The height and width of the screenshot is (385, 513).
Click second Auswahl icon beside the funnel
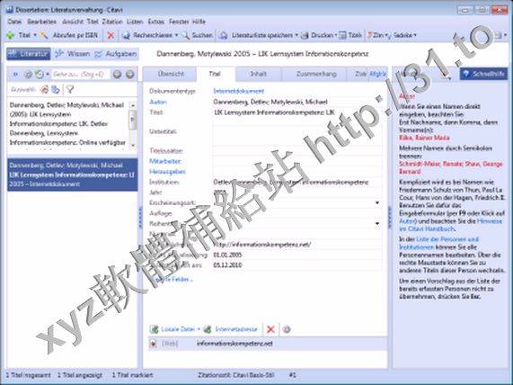56,89
